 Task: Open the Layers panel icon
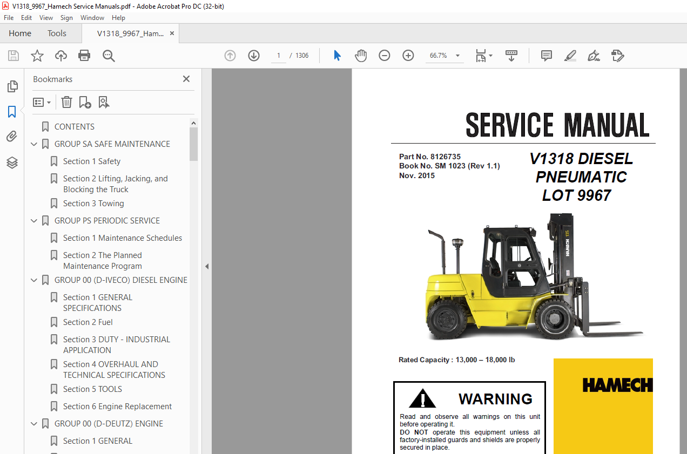[x=12, y=162]
